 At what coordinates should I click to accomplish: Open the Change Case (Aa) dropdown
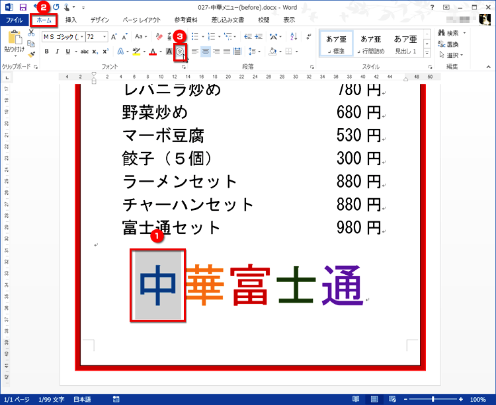(141, 36)
